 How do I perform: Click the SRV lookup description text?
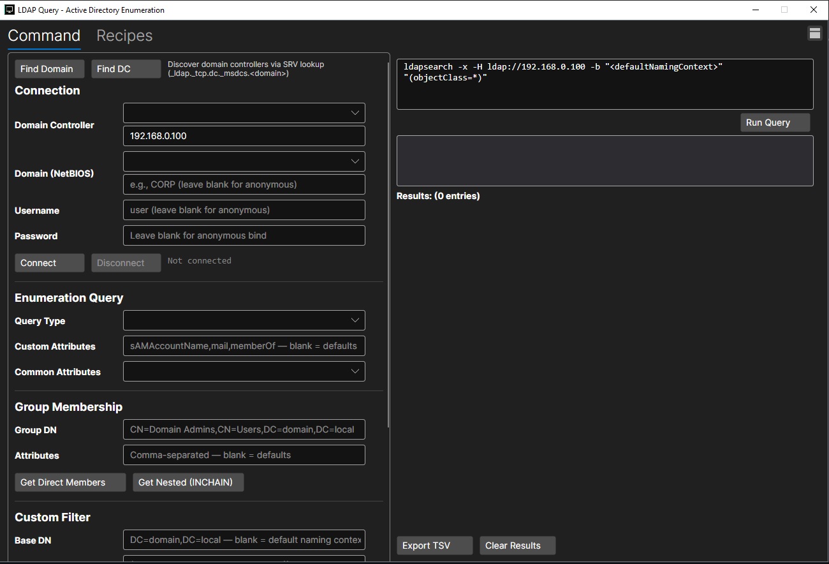click(246, 69)
